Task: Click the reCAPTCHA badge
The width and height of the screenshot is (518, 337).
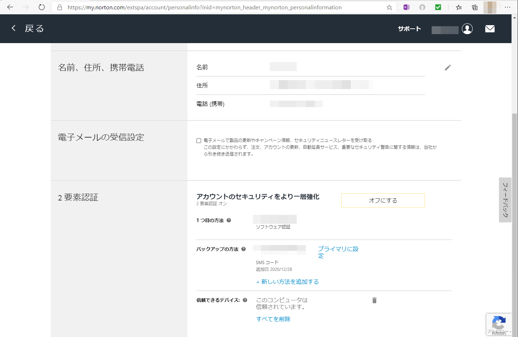Action: [499, 324]
